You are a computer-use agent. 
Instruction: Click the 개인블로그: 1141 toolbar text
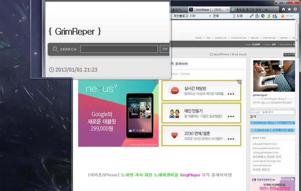[184, 16]
